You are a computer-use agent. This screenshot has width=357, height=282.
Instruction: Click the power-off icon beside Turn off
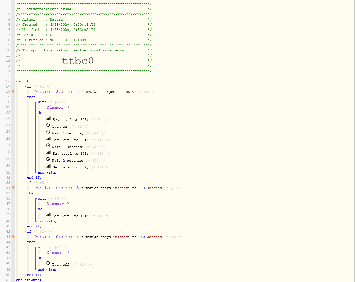coord(48,263)
